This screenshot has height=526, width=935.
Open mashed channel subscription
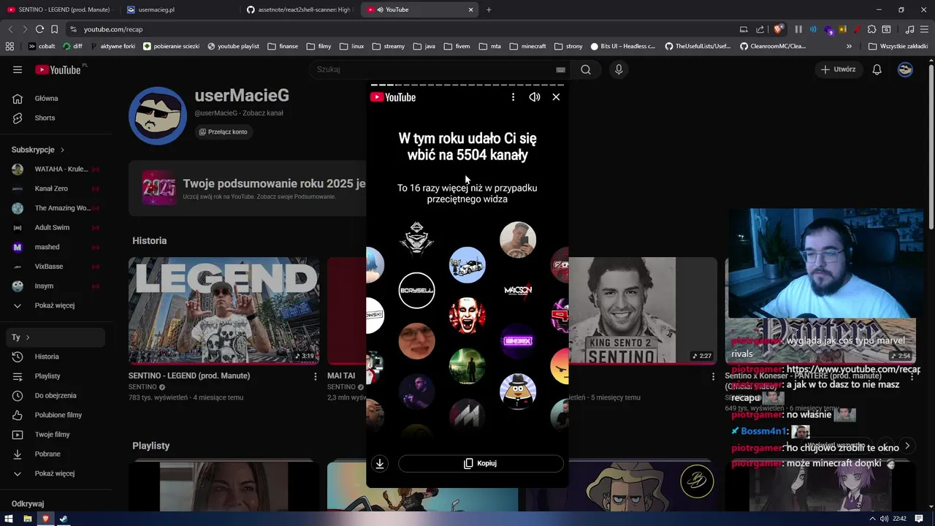tap(56, 247)
